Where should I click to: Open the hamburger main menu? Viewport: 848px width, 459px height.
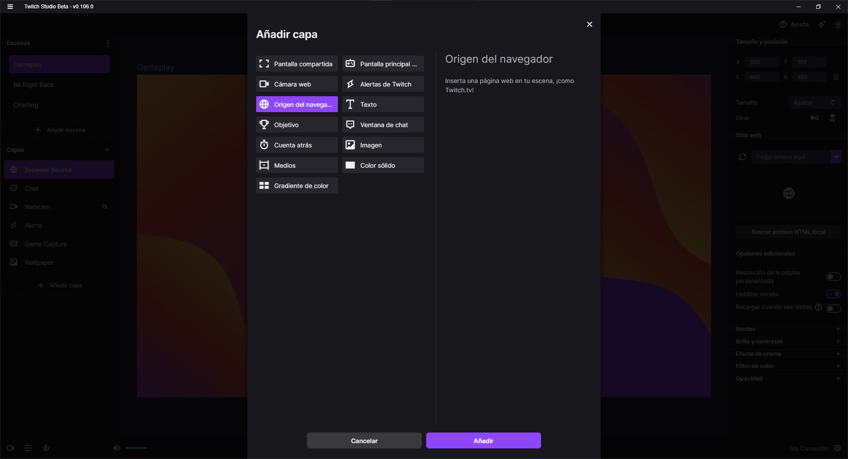[10, 7]
